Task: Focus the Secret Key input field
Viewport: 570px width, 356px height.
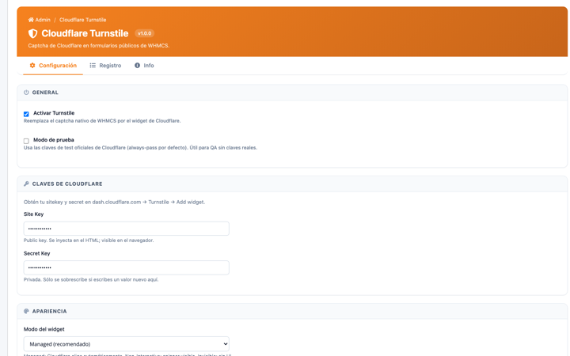Action: pos(127,267)
